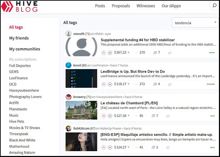Open the search magnifier icon
This screenshot has height=157, width=220.
click(215, 5)
